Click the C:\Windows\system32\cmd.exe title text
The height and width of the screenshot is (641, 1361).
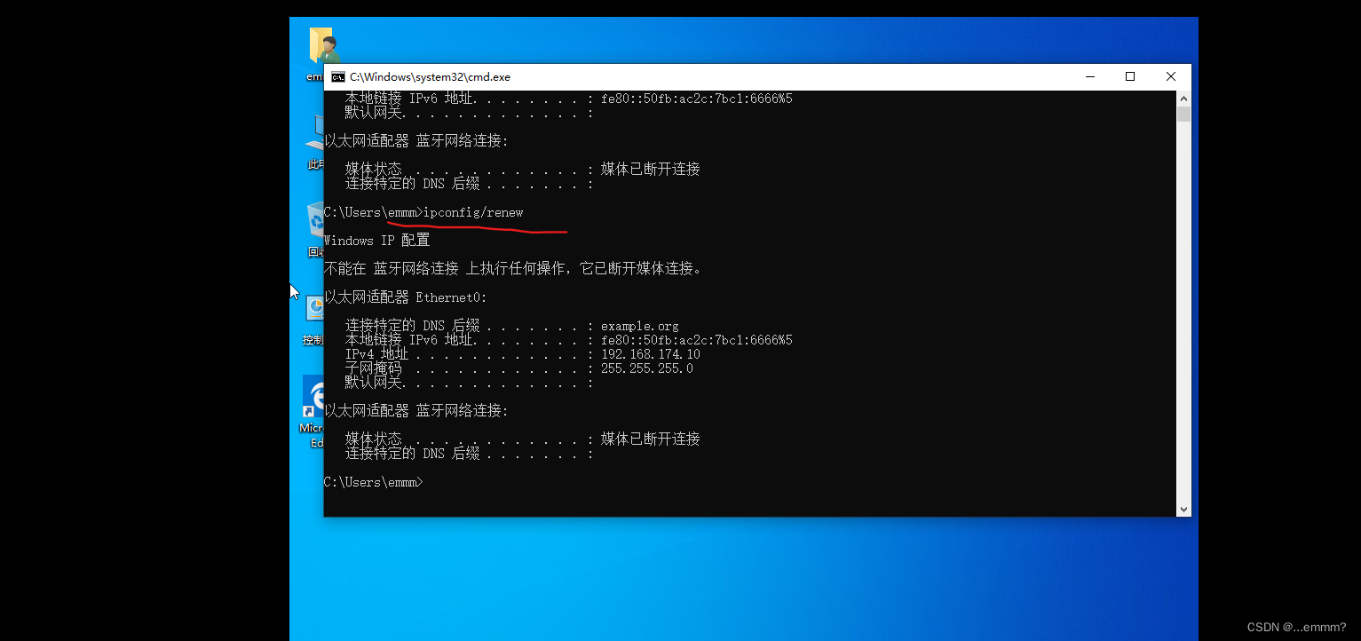click(x=432, y=77)
